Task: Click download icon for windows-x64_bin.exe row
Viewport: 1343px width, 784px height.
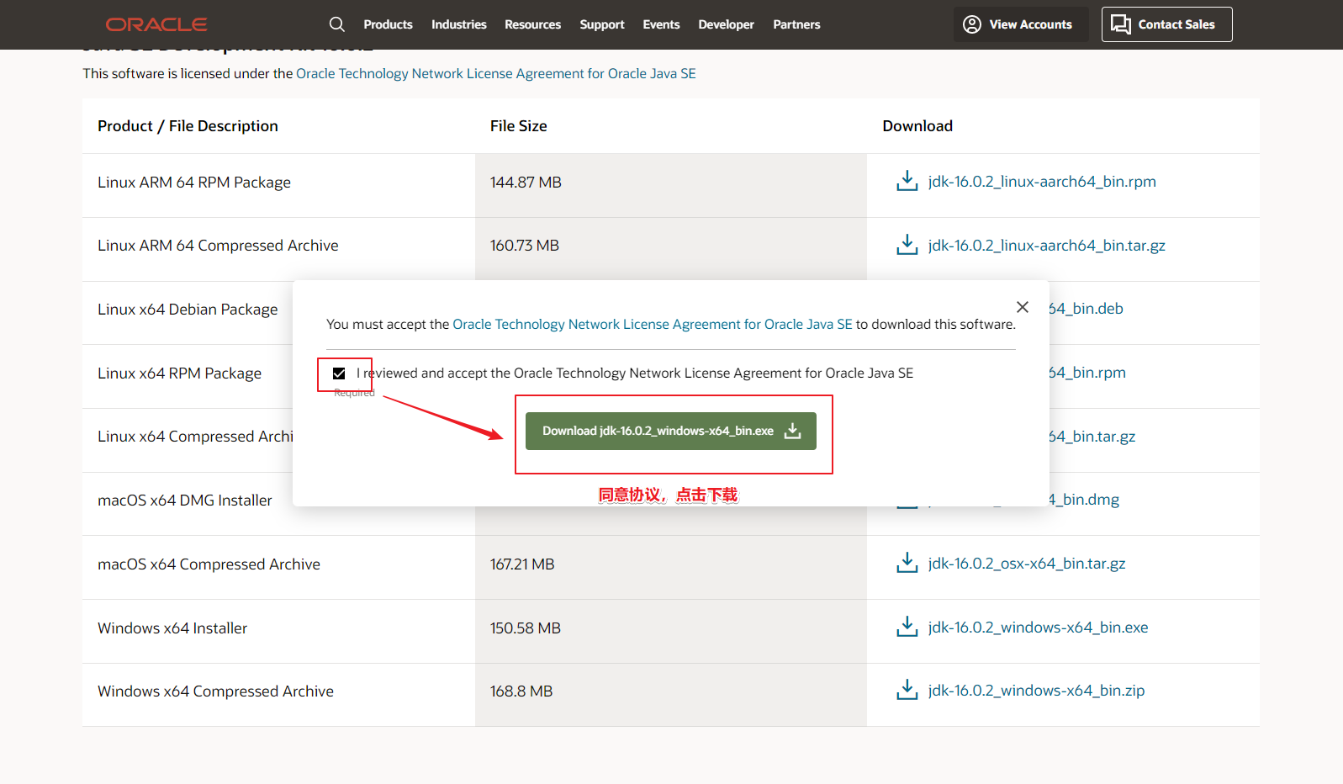Action: point(907,627)
